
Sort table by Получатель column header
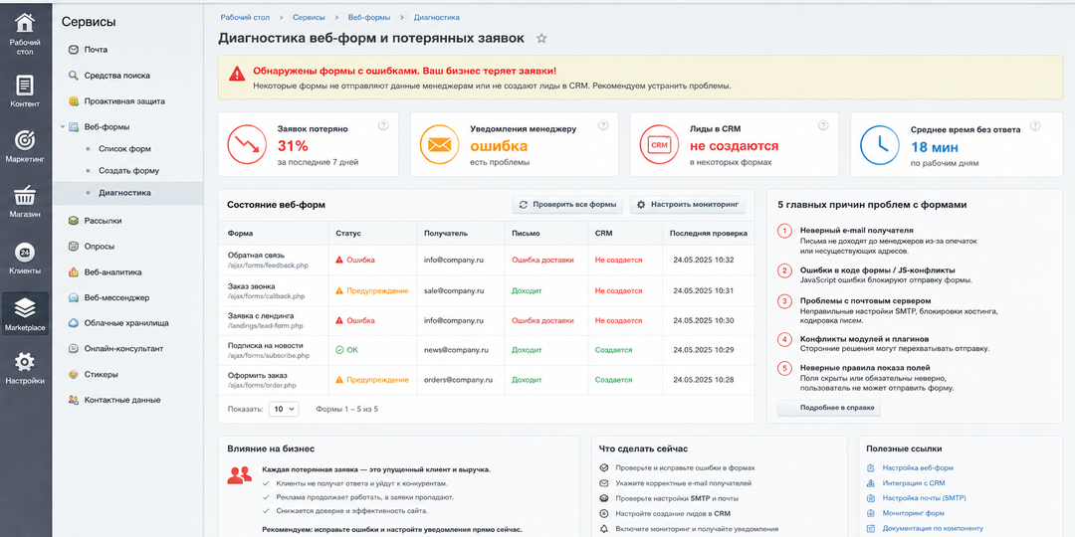(446, 234)
